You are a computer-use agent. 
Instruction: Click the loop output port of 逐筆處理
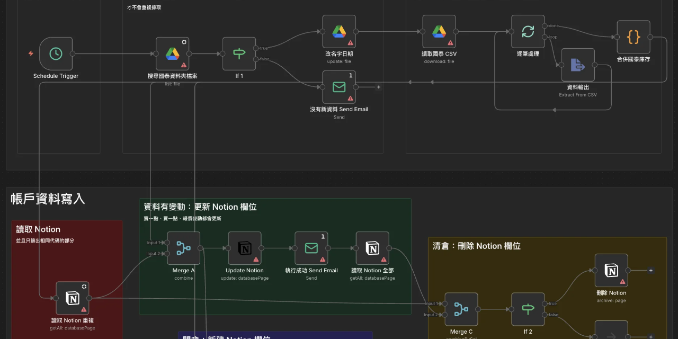545,37
